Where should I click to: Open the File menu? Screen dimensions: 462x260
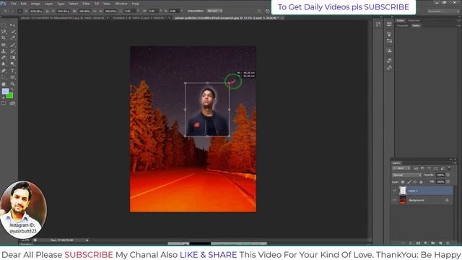14,4
